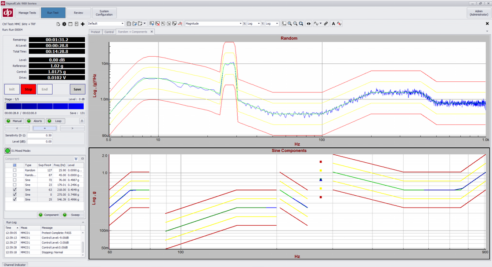Expand the Component panel double-chevron
The height and width of the screenshot is (267, 492).
point(76,158)
